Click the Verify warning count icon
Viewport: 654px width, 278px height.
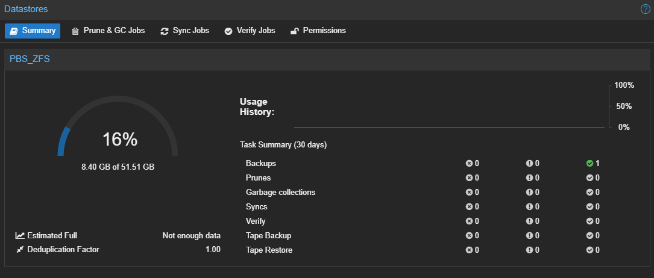pyautogui.click(x=529, y=221)
